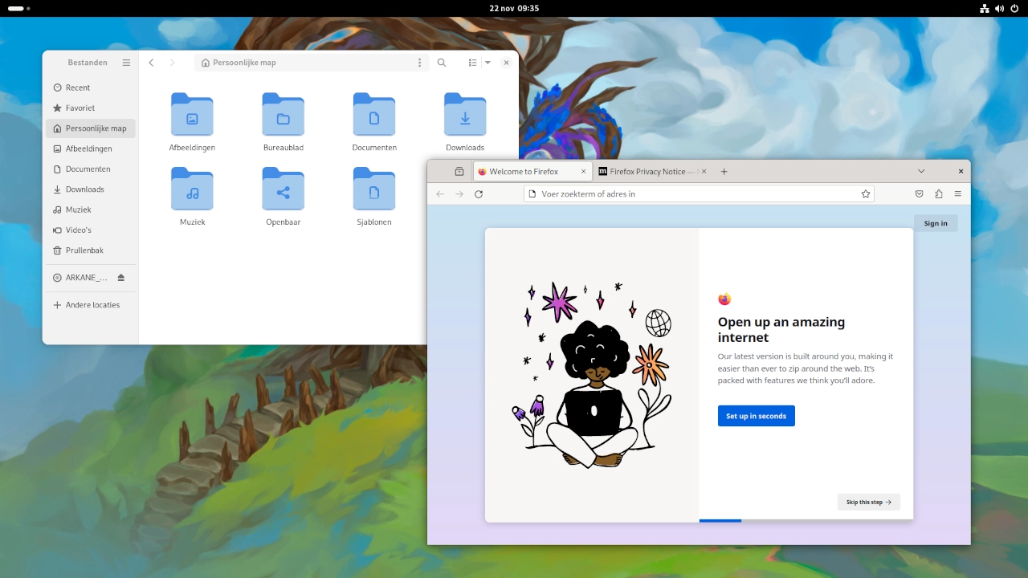Click the Skip this step link
This screenshot has width=1028, height=578.
(868, 503)
